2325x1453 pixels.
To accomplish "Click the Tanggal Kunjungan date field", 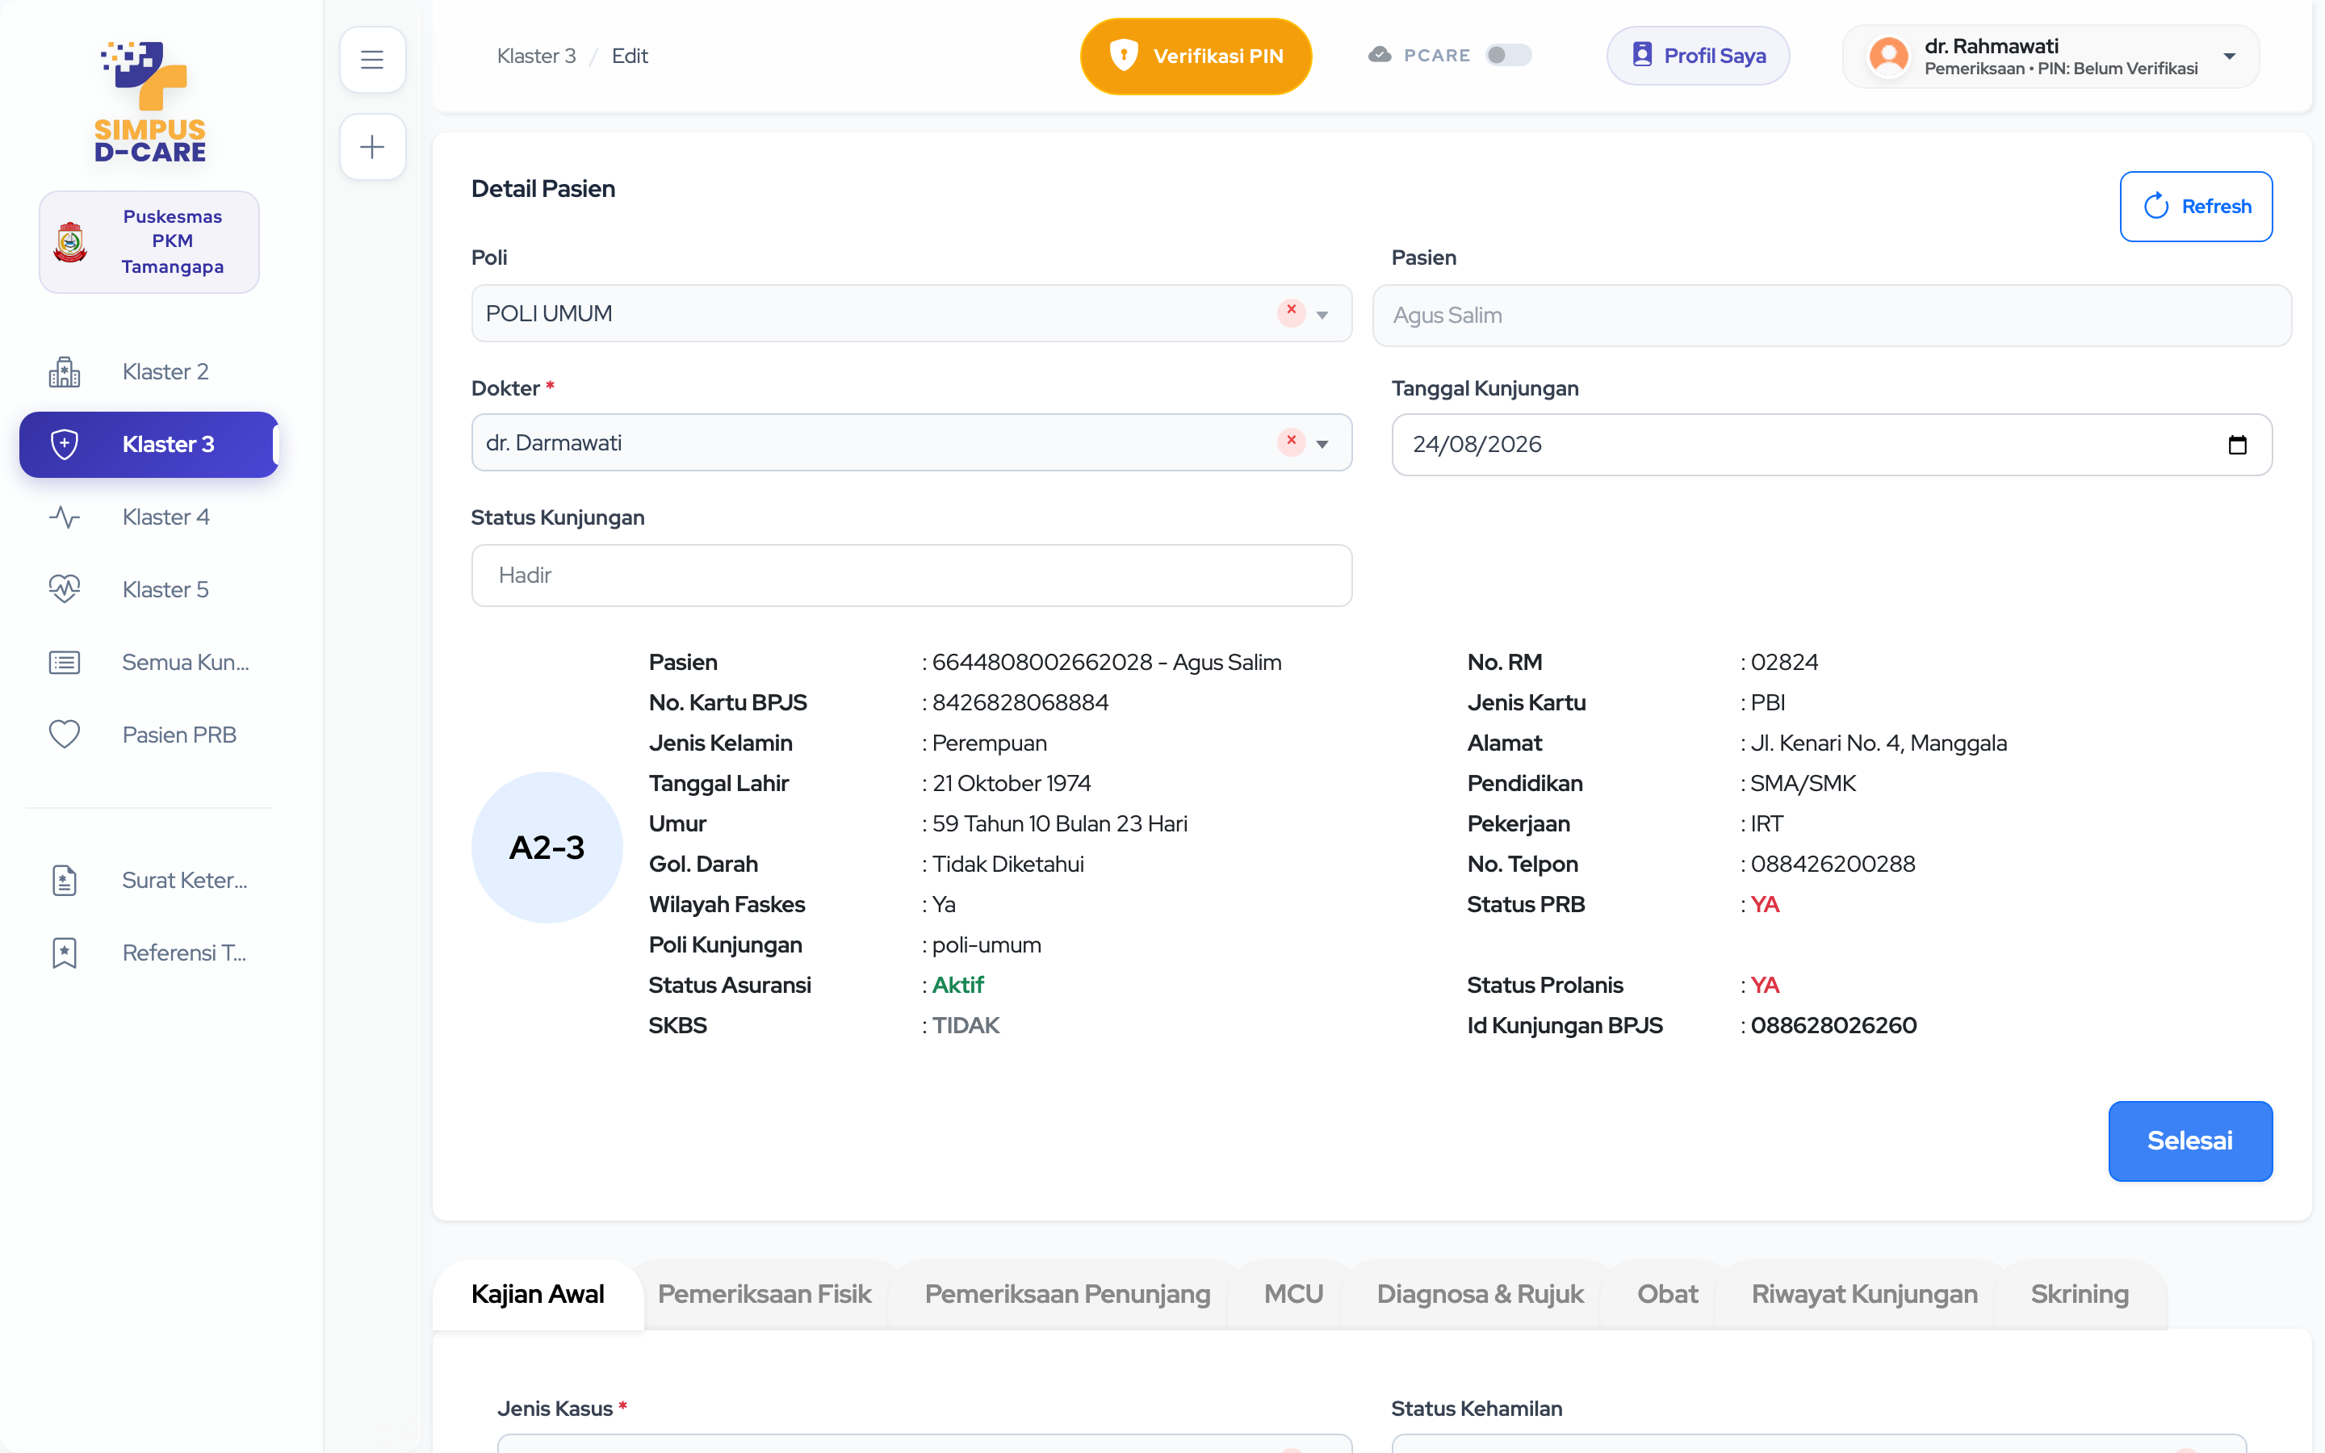I will [x=1831, y=445].
